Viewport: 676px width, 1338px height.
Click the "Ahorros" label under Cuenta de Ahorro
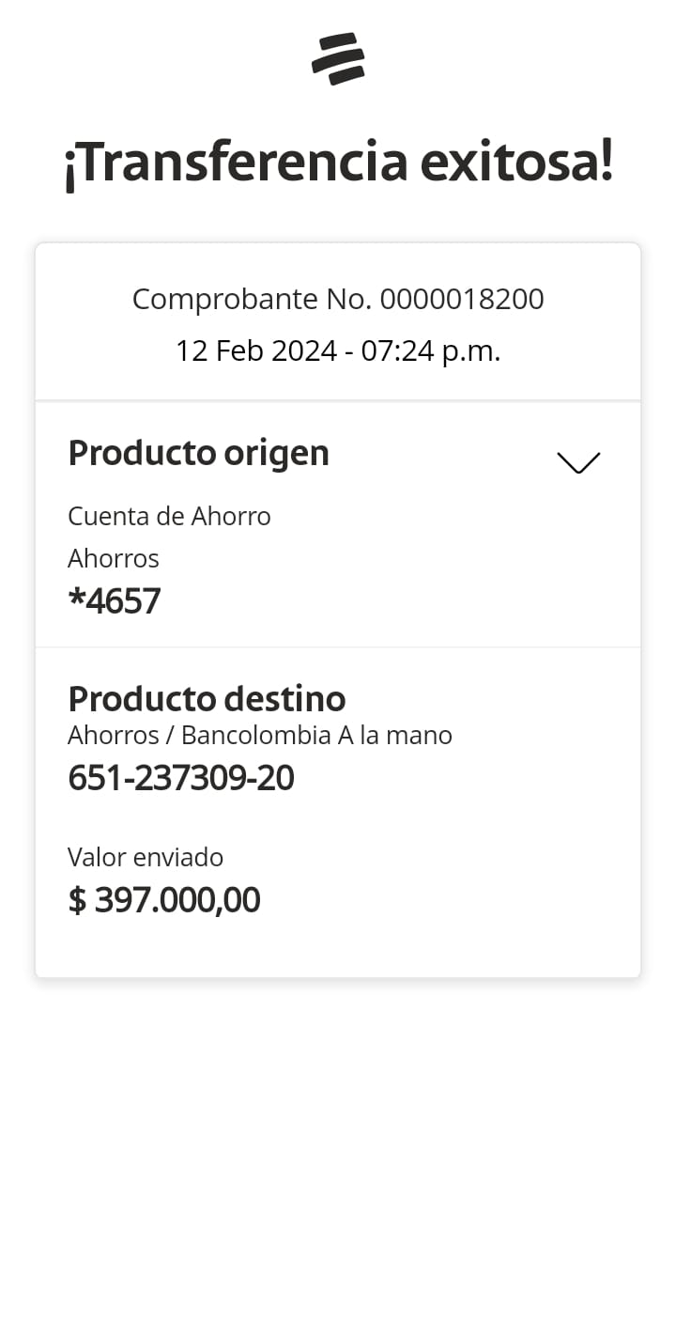(114, 559)
